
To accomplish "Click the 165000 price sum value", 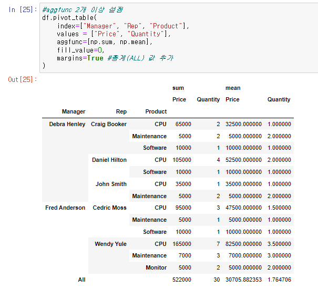I will click(x=182, y=244).
